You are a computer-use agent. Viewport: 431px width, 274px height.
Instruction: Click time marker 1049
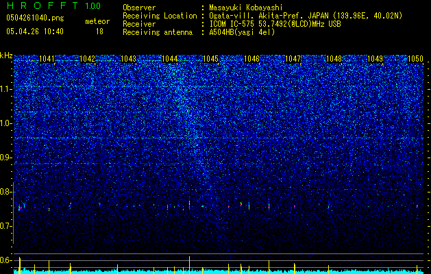pyautogui.click(x=375, y=58)
